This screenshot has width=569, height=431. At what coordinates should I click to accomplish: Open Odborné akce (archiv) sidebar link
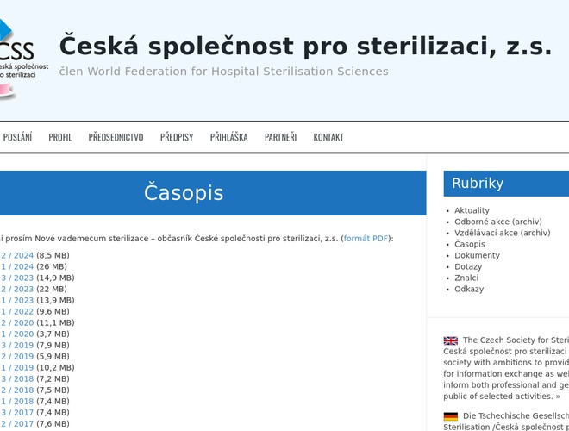pyautogui.click(x=498, y=222)
